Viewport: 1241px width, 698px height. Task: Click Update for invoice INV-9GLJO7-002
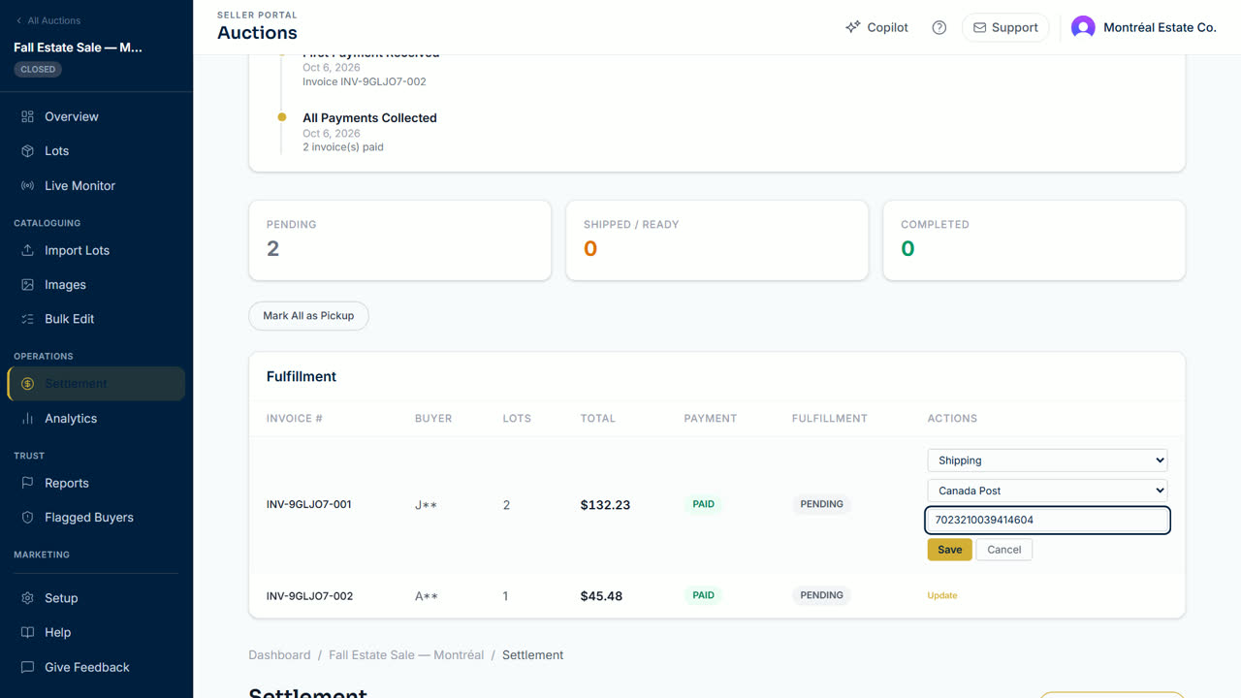pyautogui.click(x=942, y=595)
